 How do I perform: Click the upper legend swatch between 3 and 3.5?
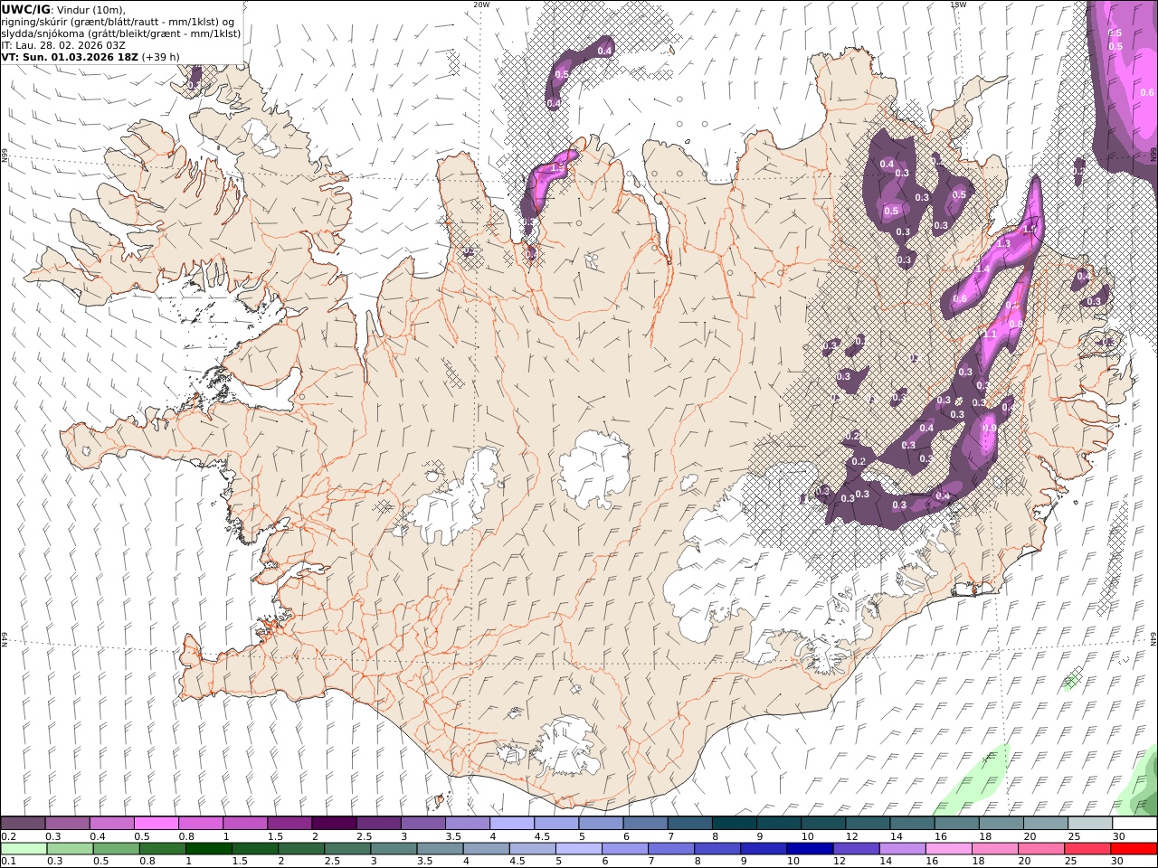click(x=422, y=823)
